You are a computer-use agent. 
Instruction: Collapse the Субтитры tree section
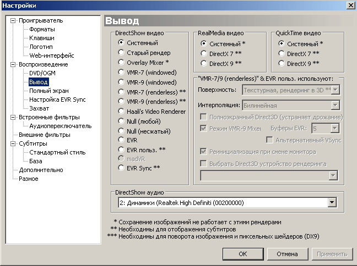click(13, 144)
